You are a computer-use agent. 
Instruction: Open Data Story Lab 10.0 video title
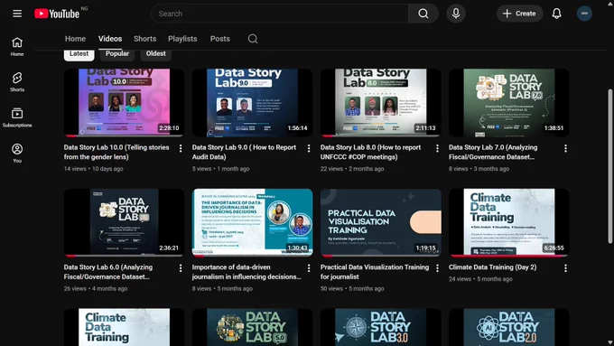116,152
